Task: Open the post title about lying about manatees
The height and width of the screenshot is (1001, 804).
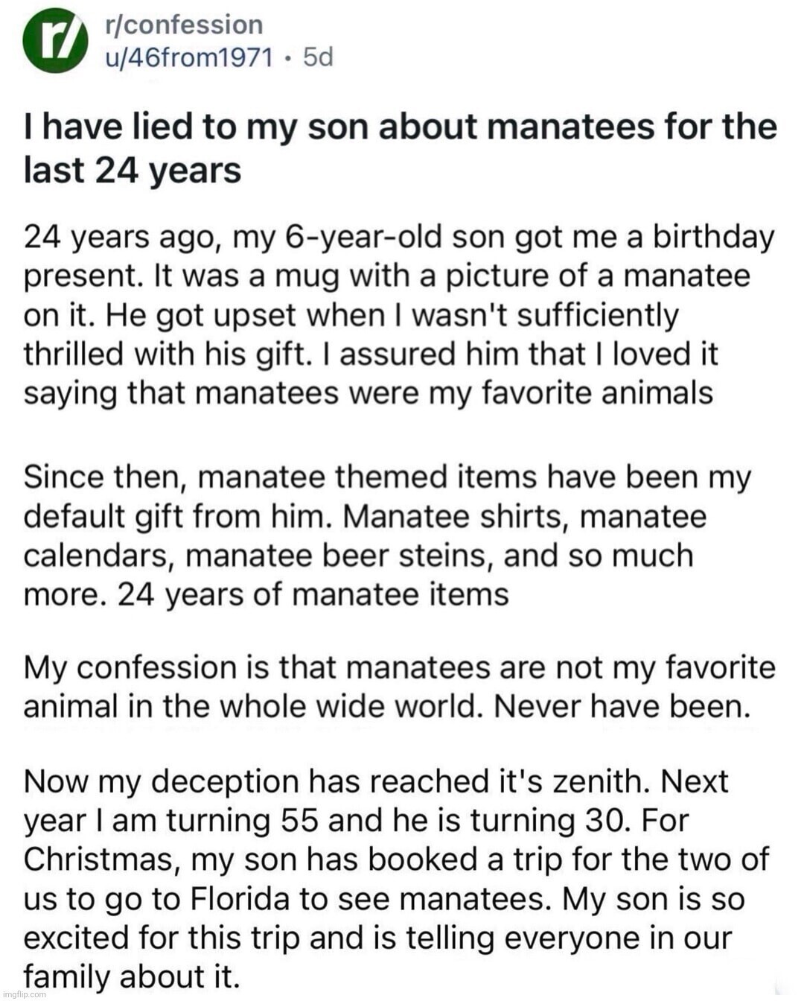Action: click(x=401, y=147)
